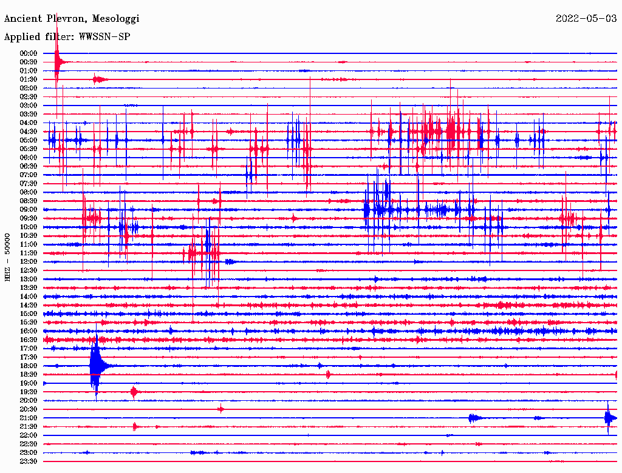Viewport: 622px width, 473px height.
Task: Select the 12:00 time row label
Action: pyautogui.click(x=29, y=262)
